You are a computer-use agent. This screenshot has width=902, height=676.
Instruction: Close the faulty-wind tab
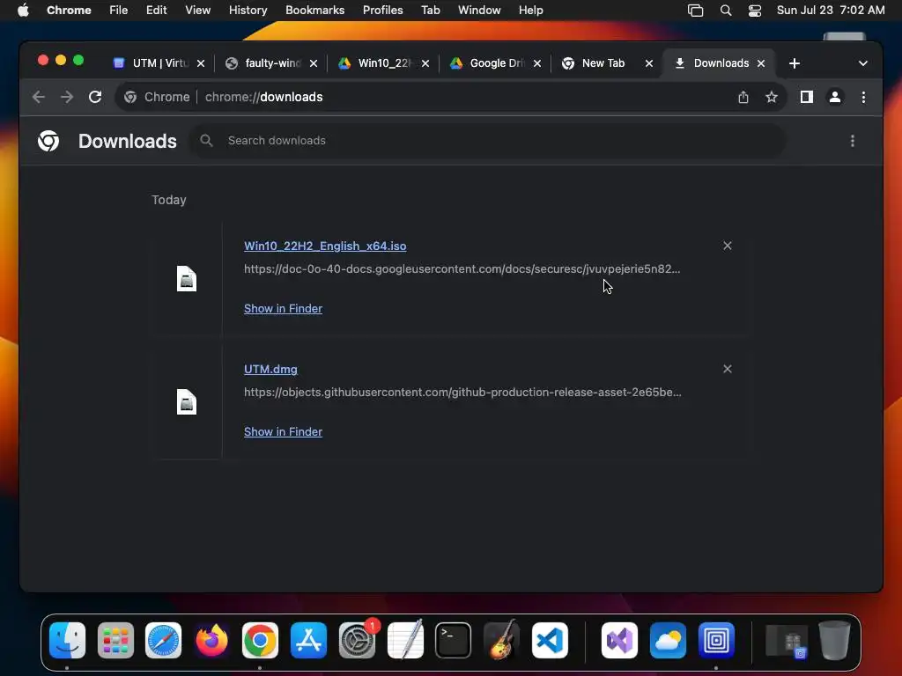313,63
